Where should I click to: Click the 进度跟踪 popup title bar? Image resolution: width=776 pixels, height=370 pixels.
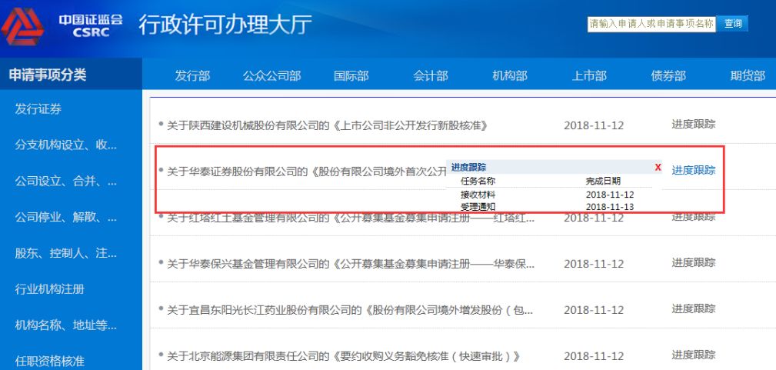[x=554, y=168]
